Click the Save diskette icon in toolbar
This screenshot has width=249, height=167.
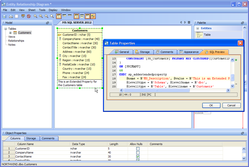[x=4, y=16]
